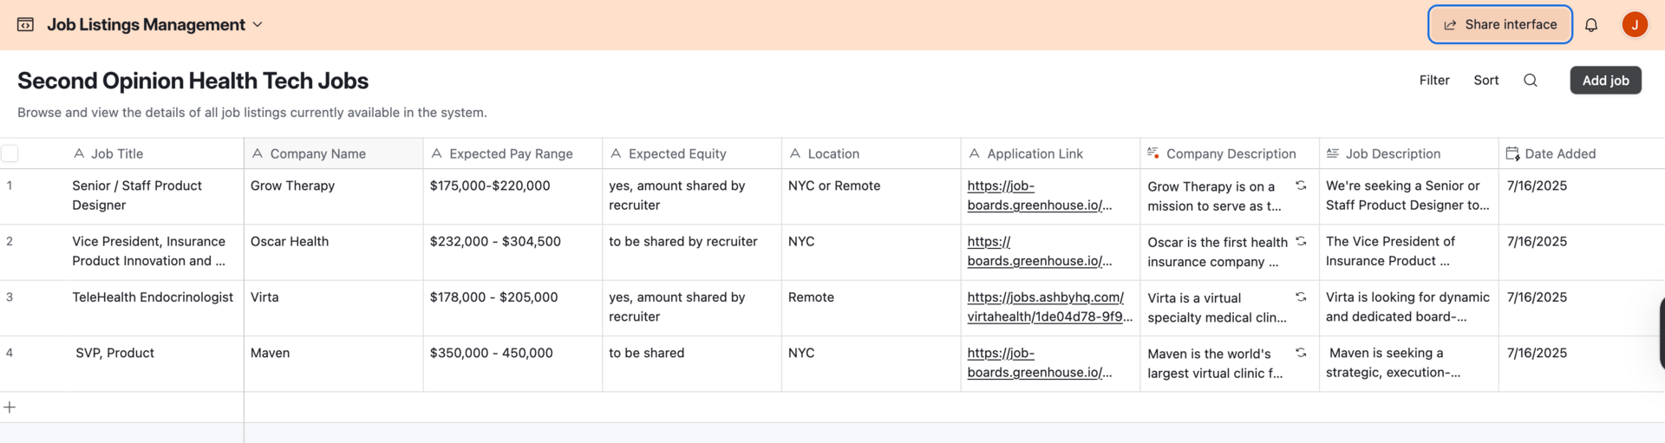This screenshot has width=1665, height=443.
Task: Click the Second Opinion Health Tech Jobs heading
Action: pos(193,81)
